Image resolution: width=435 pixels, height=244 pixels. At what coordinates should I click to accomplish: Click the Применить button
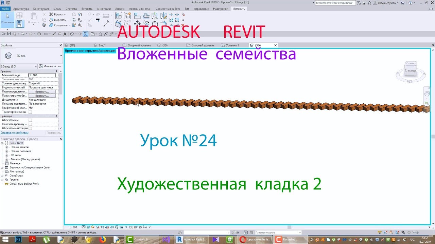(x=54, y=133)
